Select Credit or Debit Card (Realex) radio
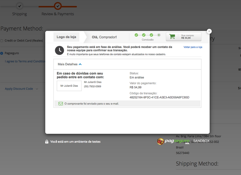This screenshot has width=241, height=175. [2, 41]
